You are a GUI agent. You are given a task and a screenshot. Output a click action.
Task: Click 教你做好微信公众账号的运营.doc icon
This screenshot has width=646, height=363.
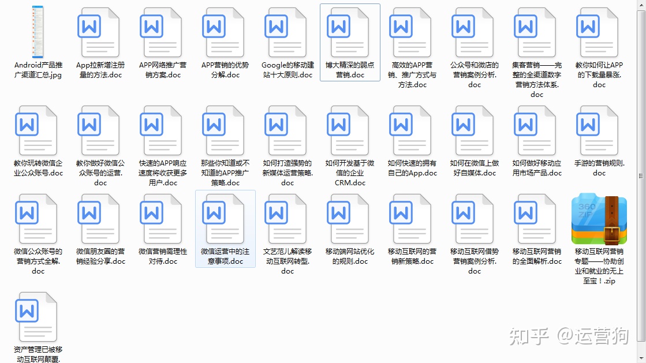tap(99, 130)
